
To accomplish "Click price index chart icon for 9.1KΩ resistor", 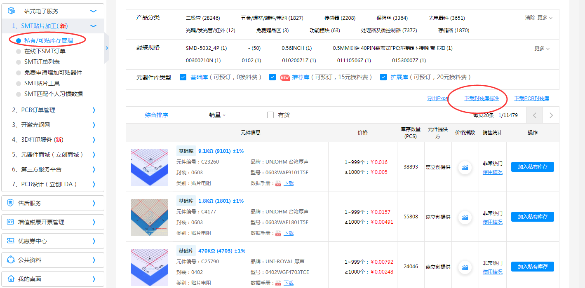I will (x=465, y=167).
